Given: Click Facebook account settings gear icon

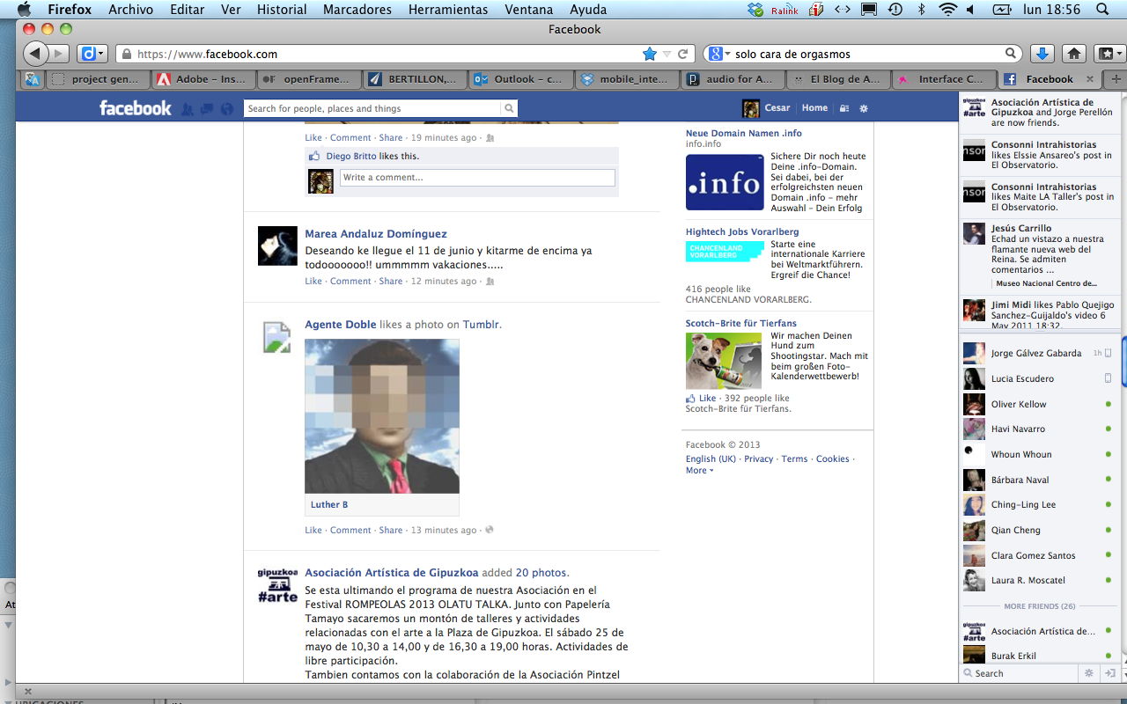Looking at the screenshot, I should click(864, 108).
